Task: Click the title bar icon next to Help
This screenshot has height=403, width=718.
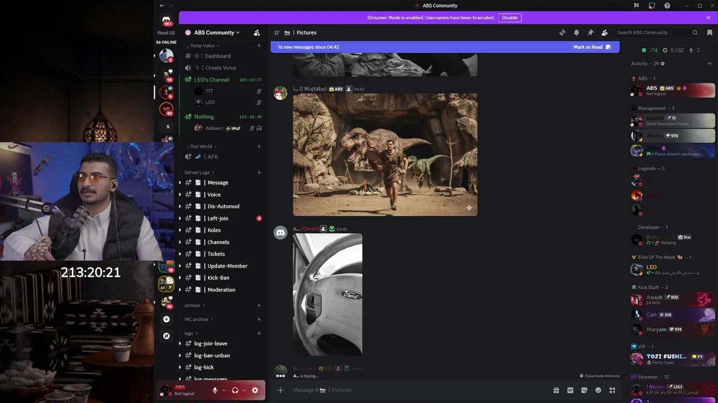Action: 652,6
